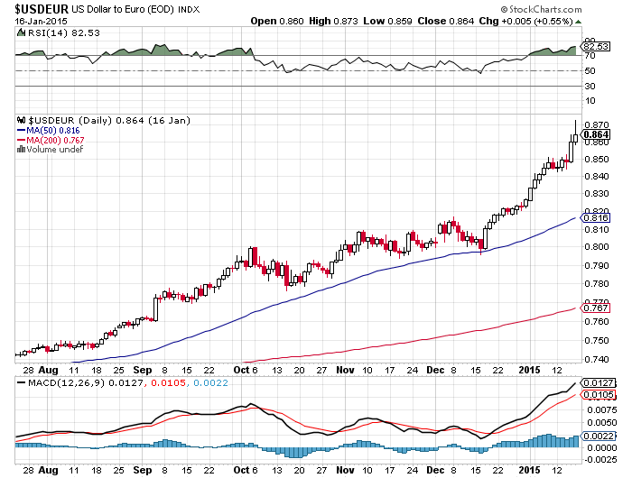The image size is (632, 478).
Task: Click the Open 0.860 value
Action: [277, 22]
